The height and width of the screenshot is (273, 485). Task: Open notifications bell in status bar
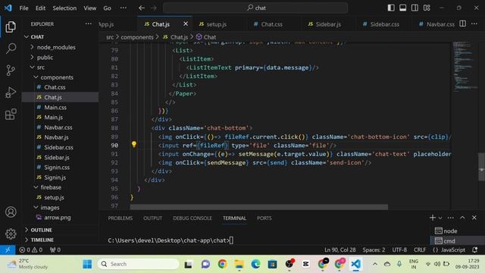[x=475, y=249]
